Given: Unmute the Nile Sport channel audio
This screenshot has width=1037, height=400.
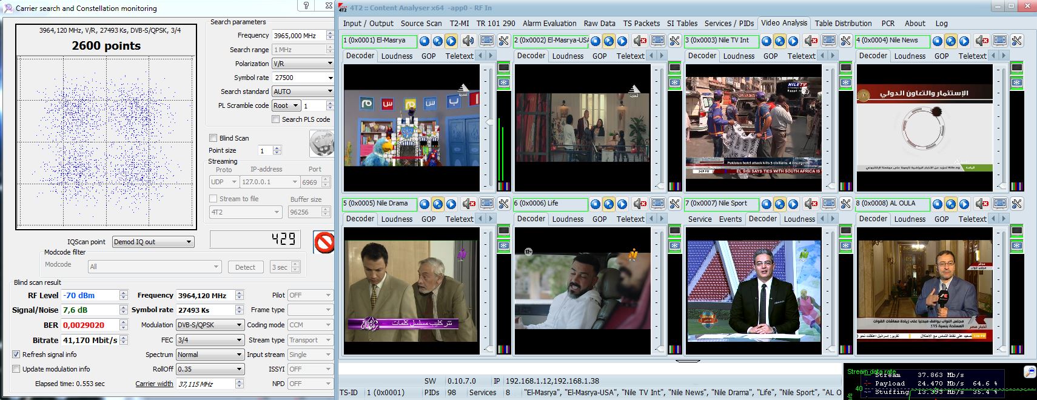Looking at the screenshot, I should coord(810,204).
